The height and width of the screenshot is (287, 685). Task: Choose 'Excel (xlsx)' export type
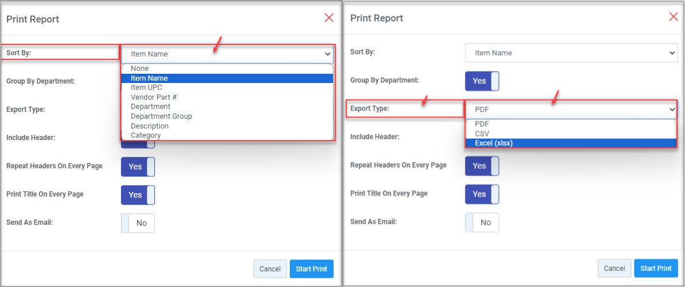[x=494, y=143]
